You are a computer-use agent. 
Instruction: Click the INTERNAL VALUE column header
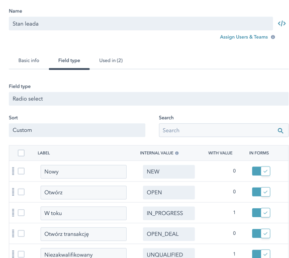pos(156,153)
